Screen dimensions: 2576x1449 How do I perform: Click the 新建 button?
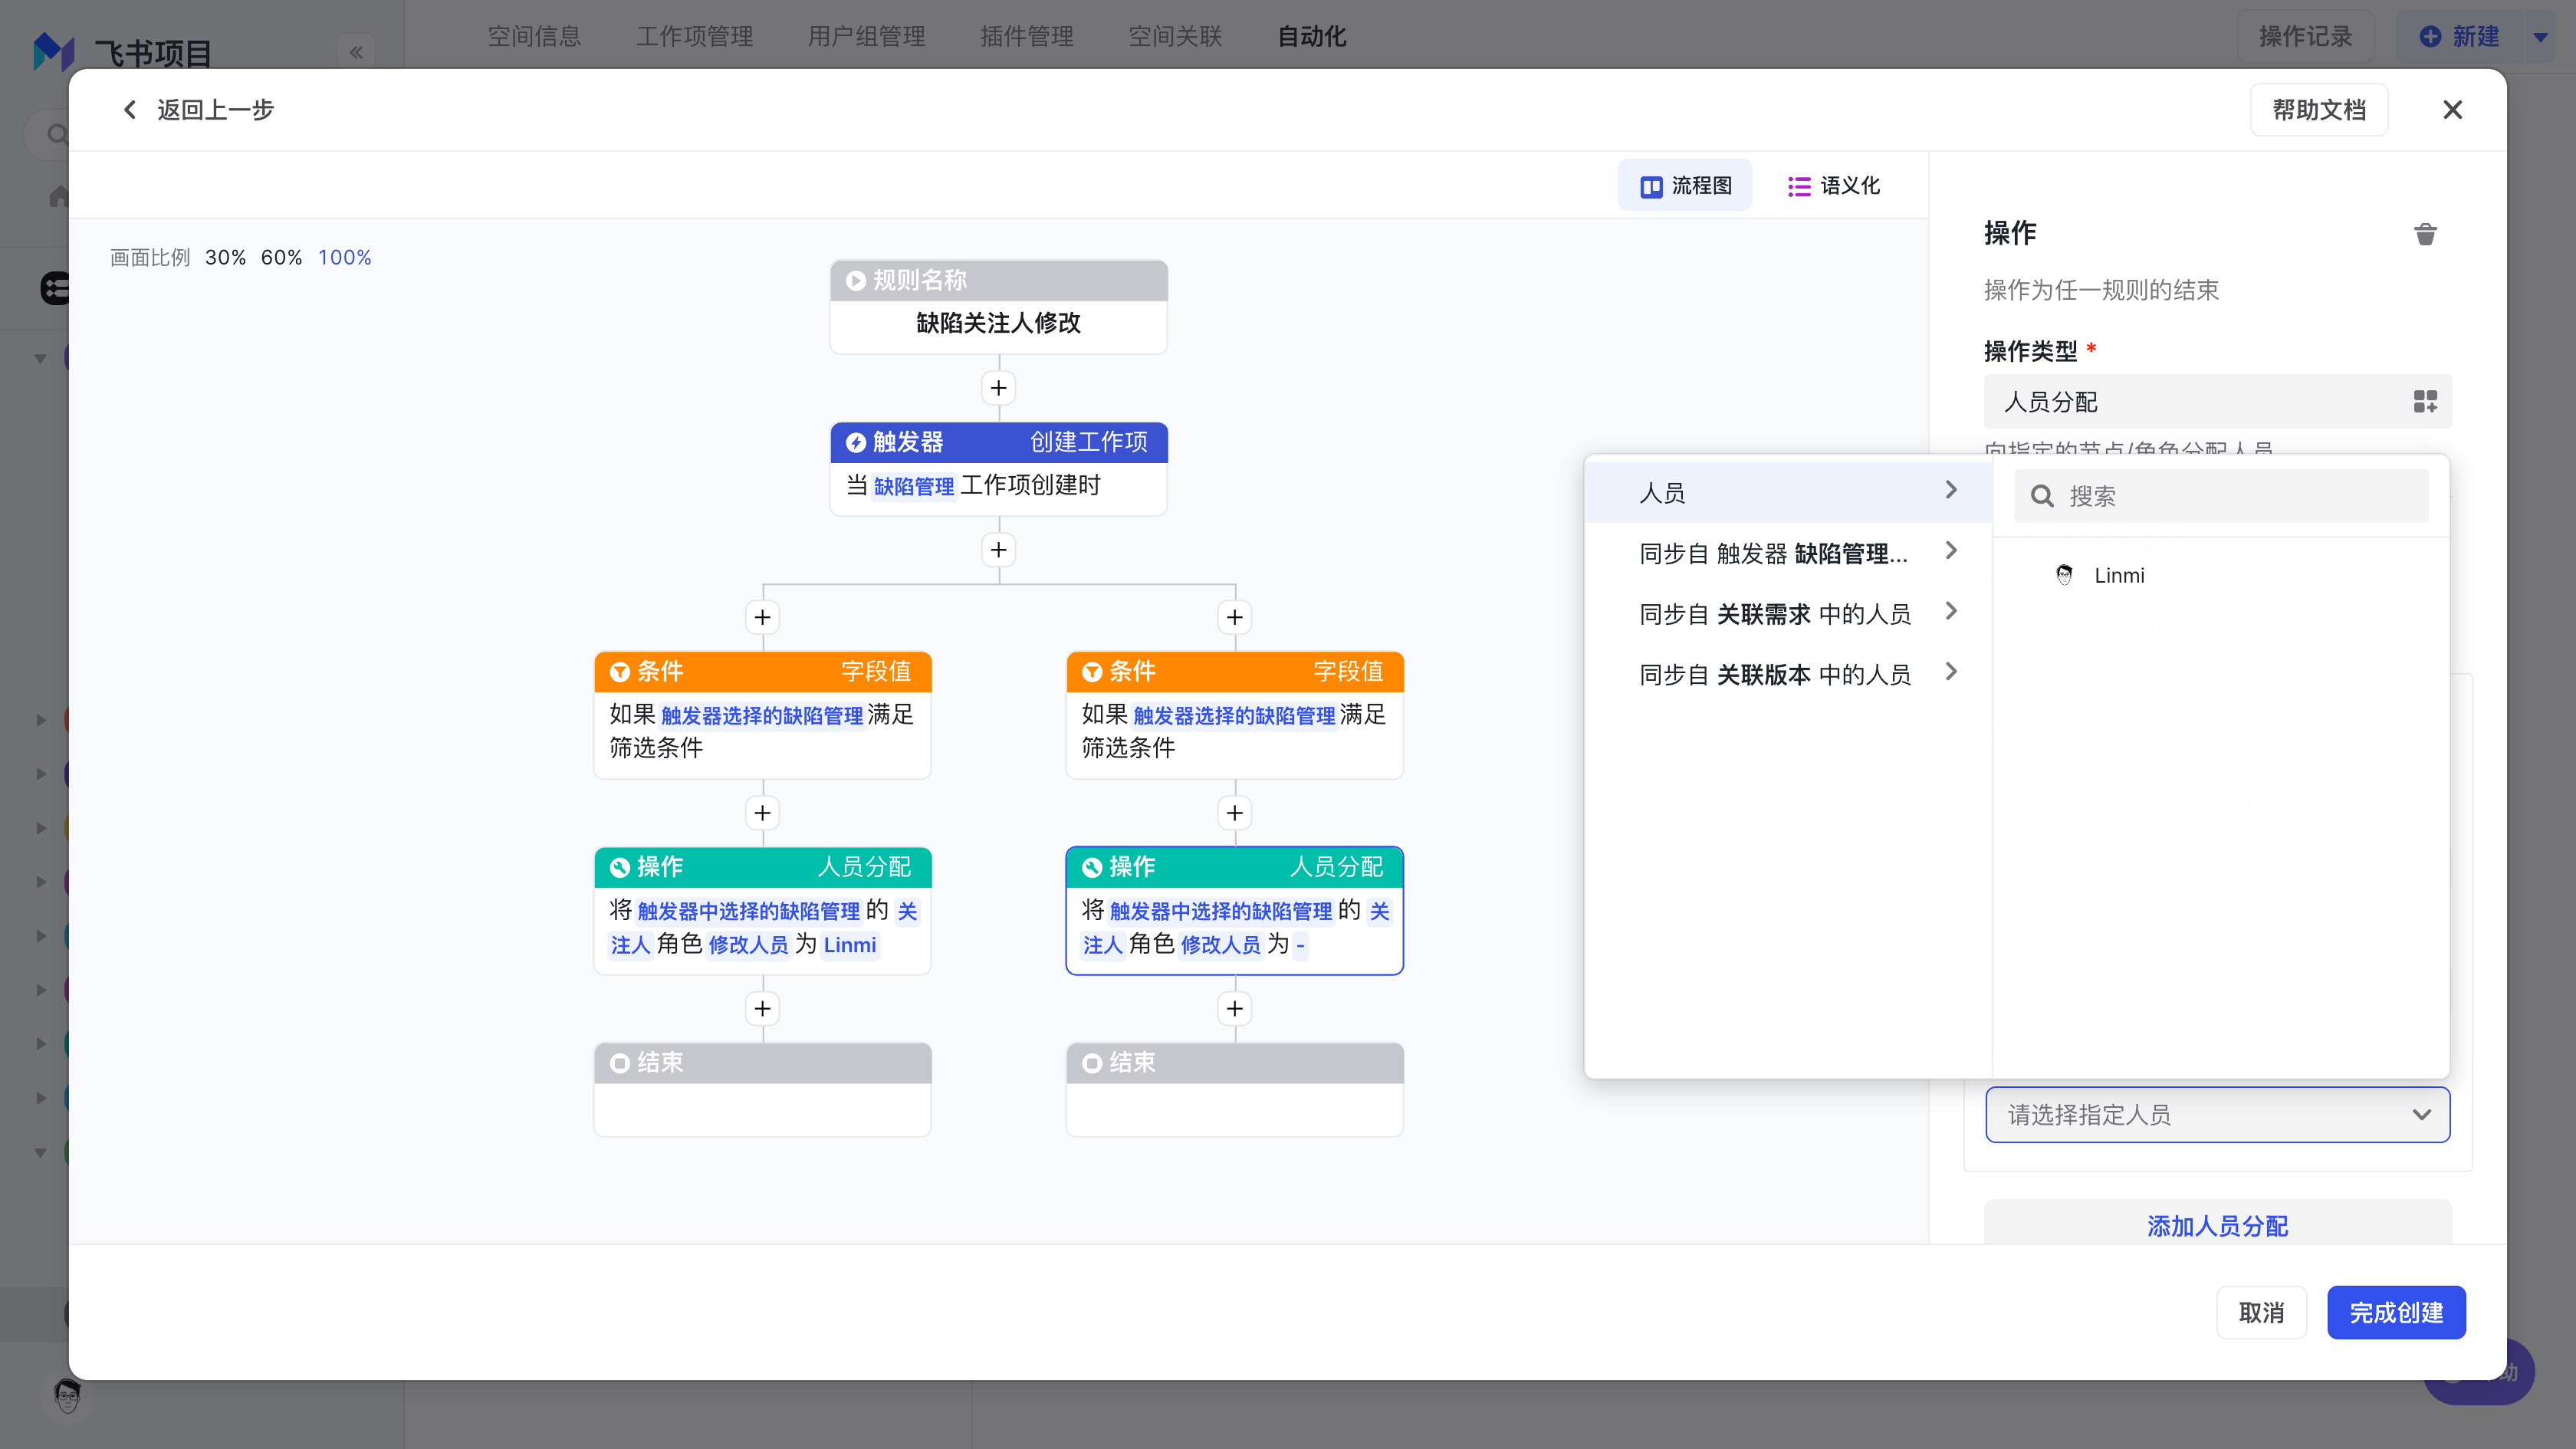tap(2459, 37)
